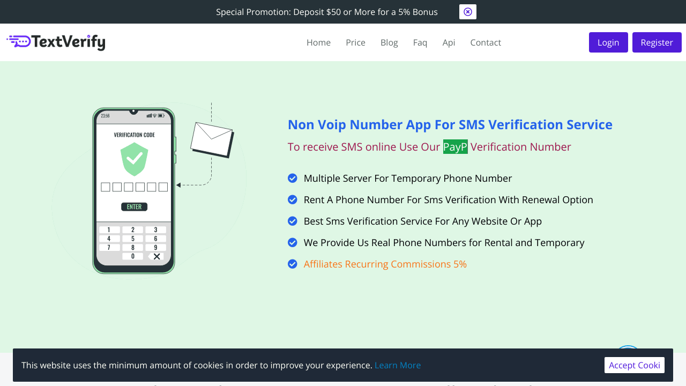Dismiss the special promotion banner
Screen dimensions: 686x386
pyautogui.click(x=467, y=12)
